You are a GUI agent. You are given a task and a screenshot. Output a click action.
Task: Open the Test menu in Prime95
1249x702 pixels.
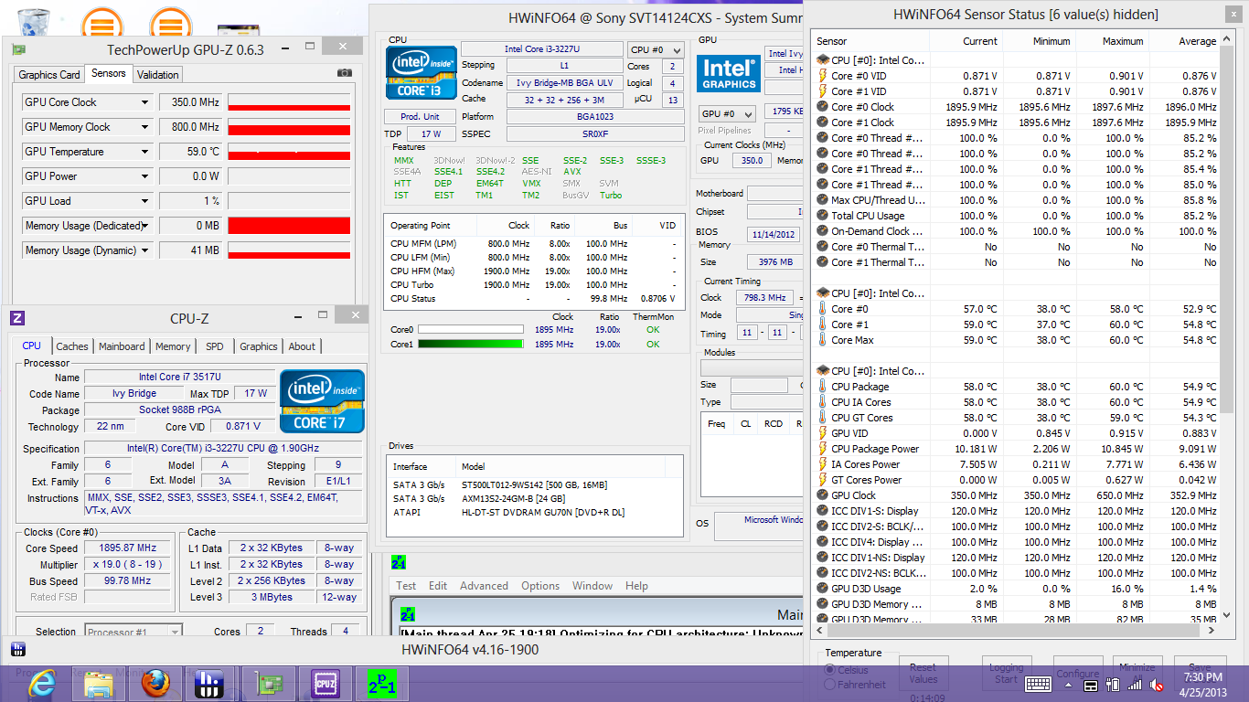coord(406,586)
